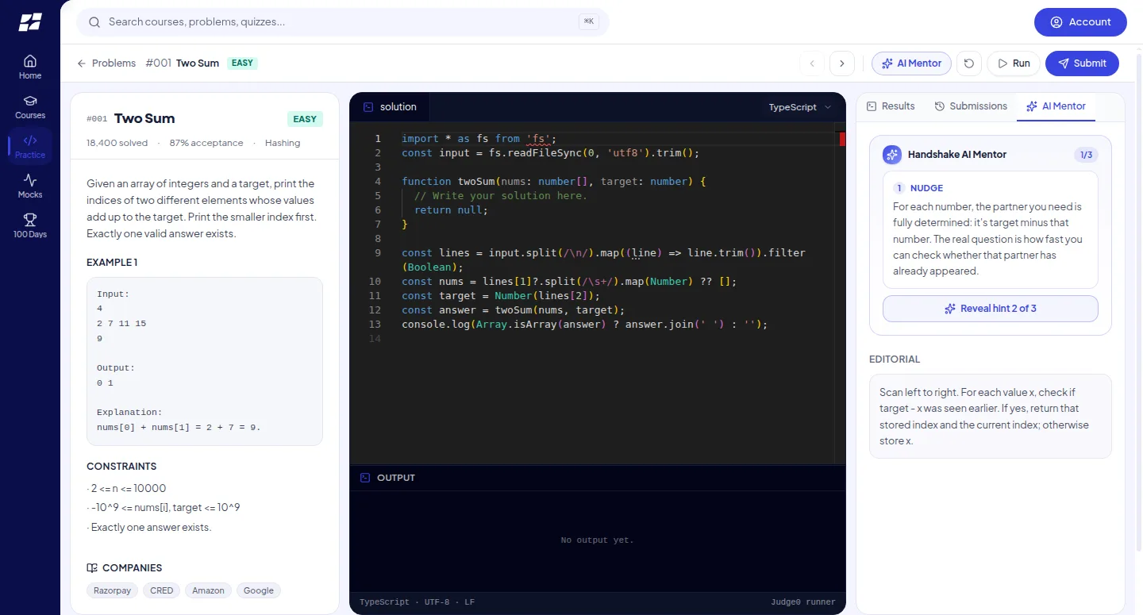1143x615 pixels.
Task: Open the TypeScript language dropdown
Action: click(800, 107)
